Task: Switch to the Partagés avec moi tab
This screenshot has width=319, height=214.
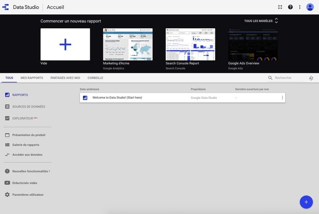Action: 65,78
